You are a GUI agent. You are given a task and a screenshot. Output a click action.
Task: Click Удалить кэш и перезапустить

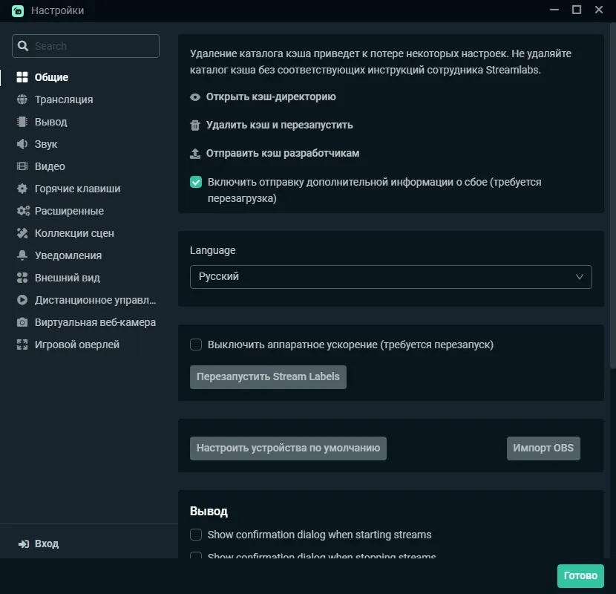(279, 125)
